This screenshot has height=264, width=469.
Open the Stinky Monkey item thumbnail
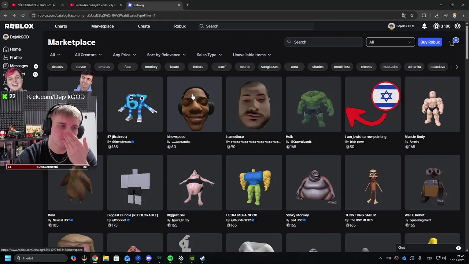(313, 183)
